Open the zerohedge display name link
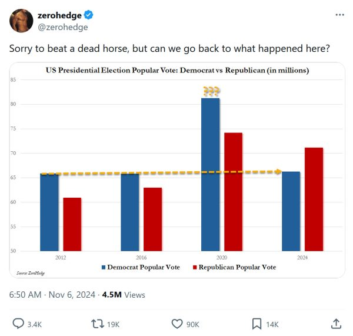This screenshot has height=336, width=353. tap(60, 15)
